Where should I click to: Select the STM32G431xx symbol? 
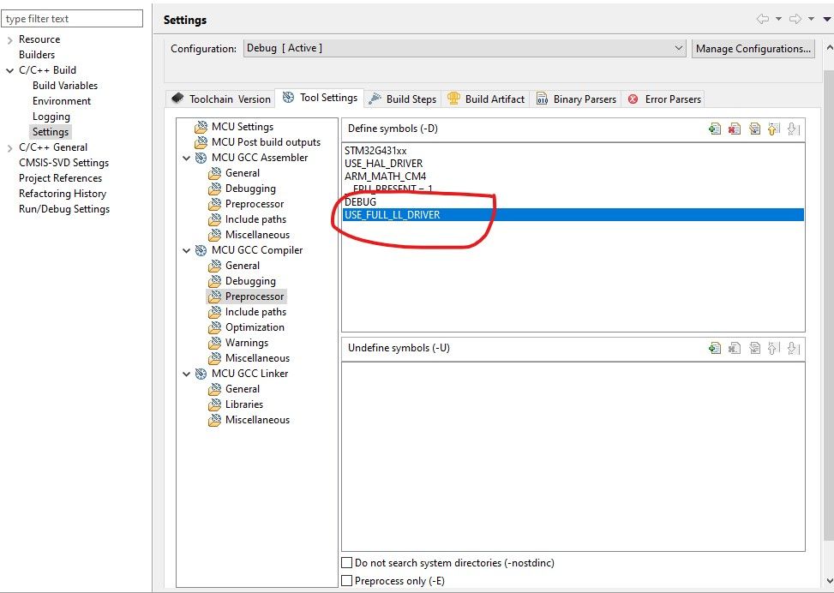(x=375, y=151)
